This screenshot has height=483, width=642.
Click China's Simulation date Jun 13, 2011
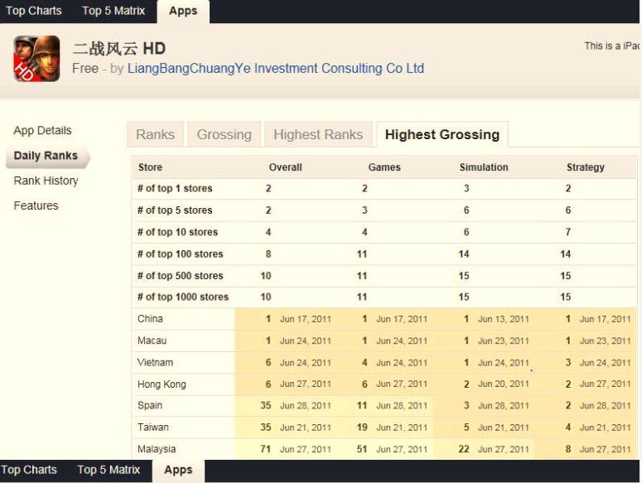(x=503, y=319)
